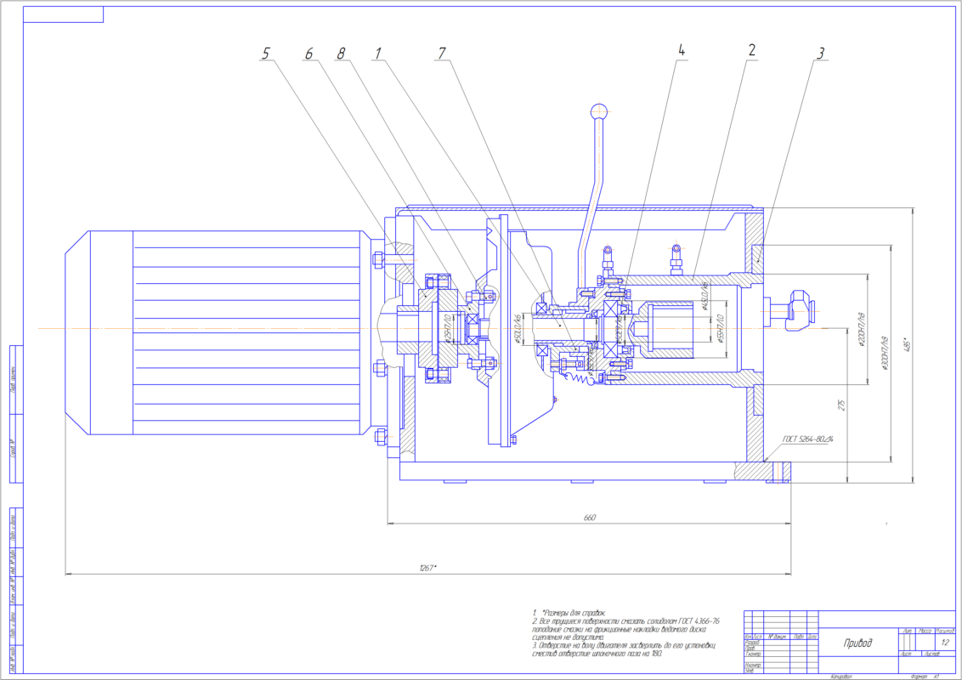Select the ø50L0/k6 fit dimension
Image resolution: width=962 pixels, height=680 pixels.
(518, 329)
